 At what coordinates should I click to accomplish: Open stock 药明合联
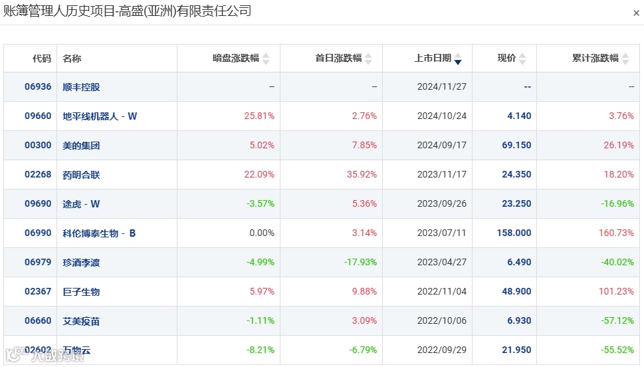click(81, 175)
